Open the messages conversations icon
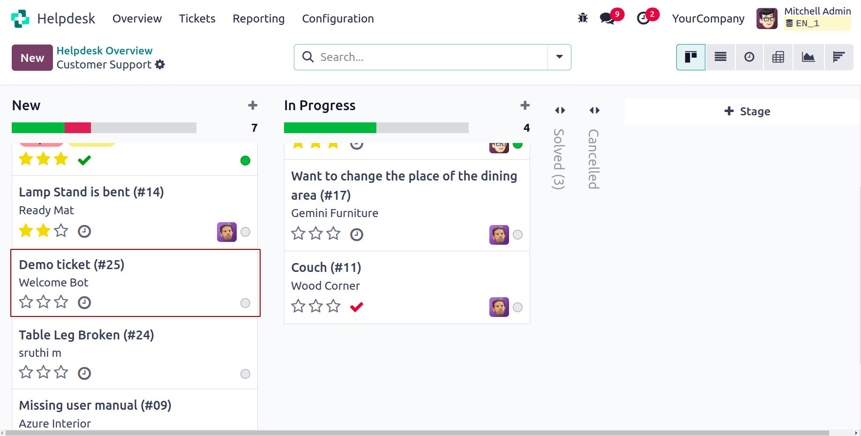 pyautogui.click(x=606, y=18)
